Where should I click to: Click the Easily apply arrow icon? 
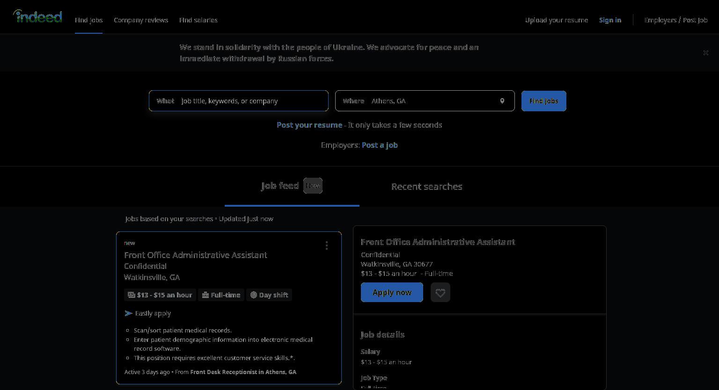click(x=129, y=313)
